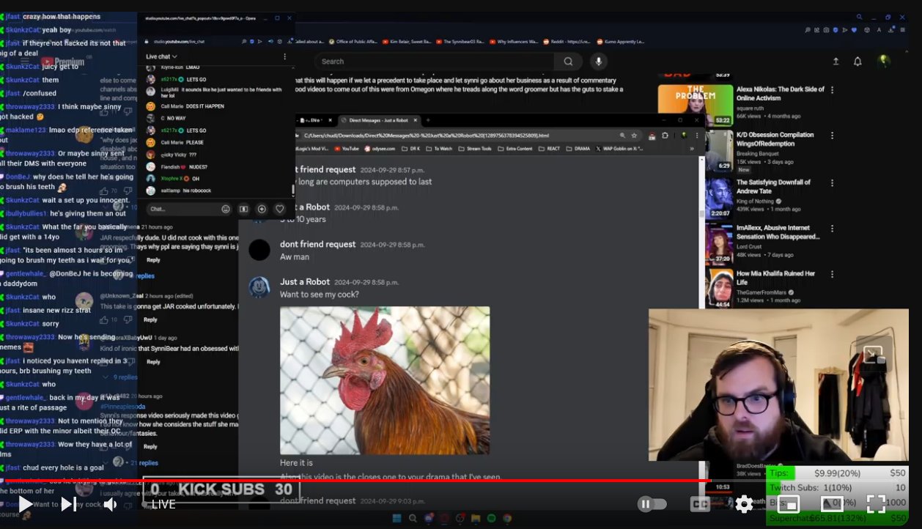Image resolution: width=922 pixels, height=529 pixels.
Task: Open options menu for the Alexa Nikolas video
Action: [x=833, y=90]
